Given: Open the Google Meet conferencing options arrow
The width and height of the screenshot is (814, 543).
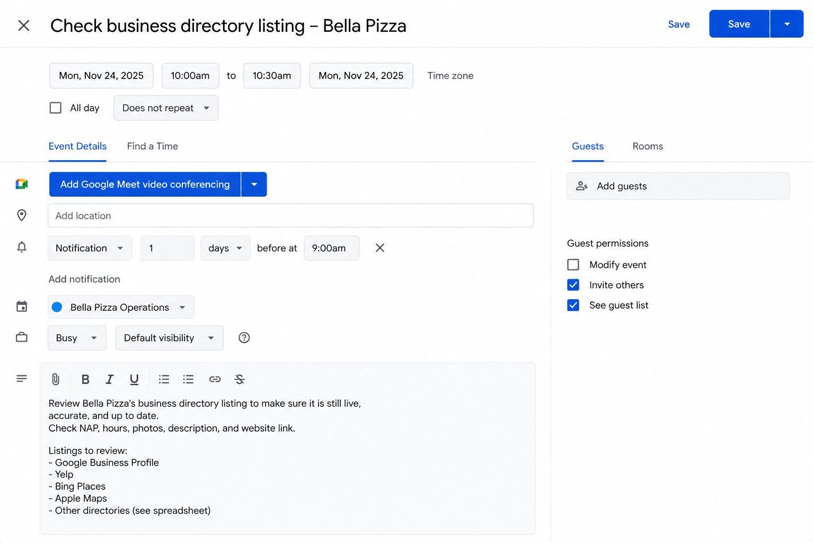Looking at the screenshot, I should pos(254,184).
